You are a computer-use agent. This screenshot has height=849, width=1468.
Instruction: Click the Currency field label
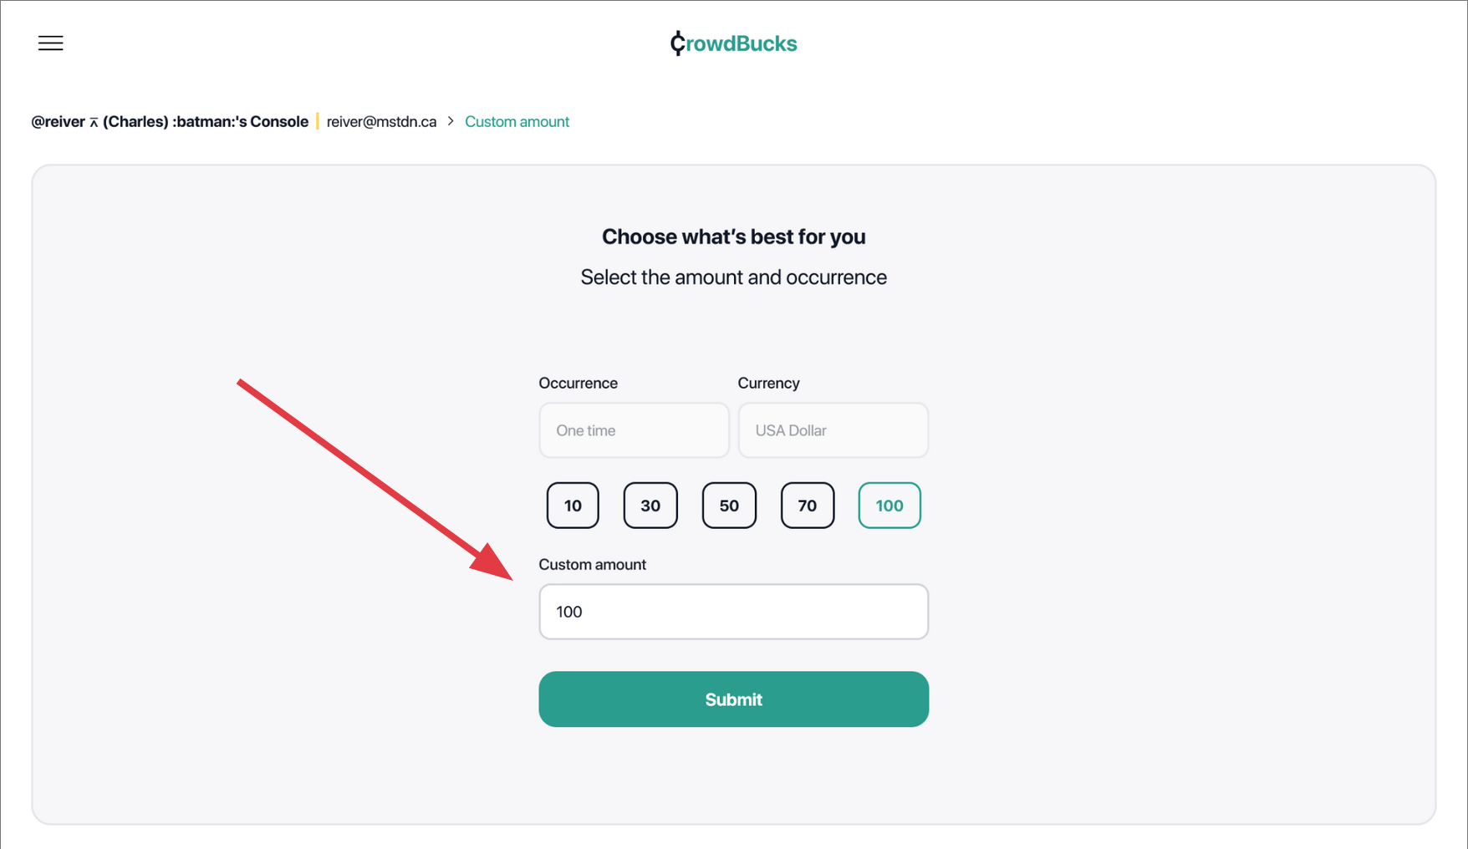[x=768, y=384]
